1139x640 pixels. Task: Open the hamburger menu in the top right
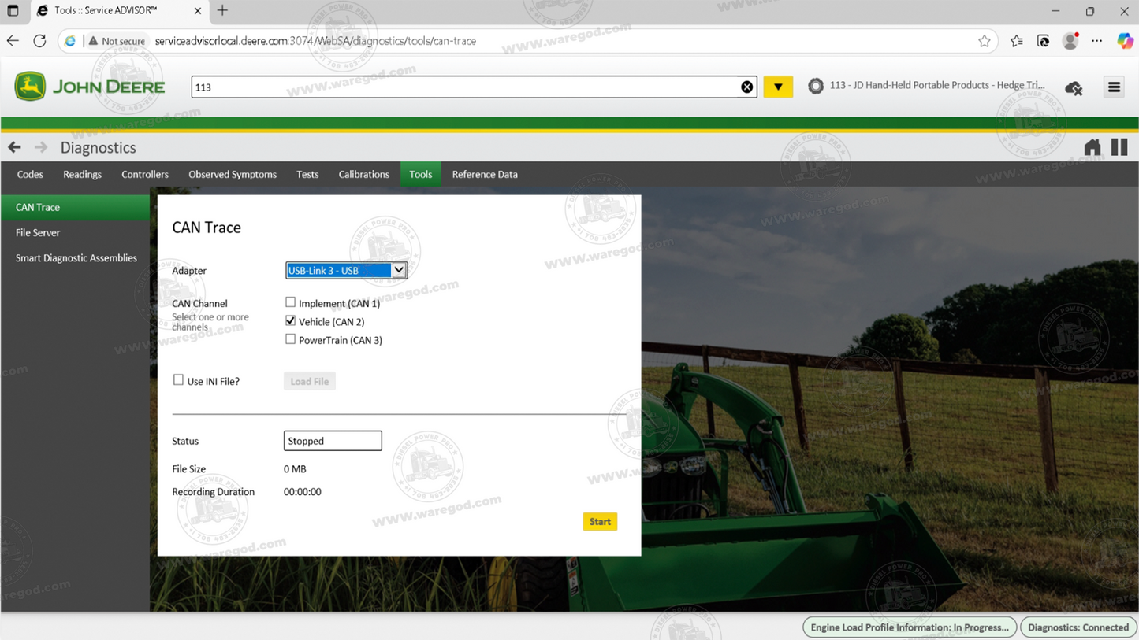pos(1114,87)
